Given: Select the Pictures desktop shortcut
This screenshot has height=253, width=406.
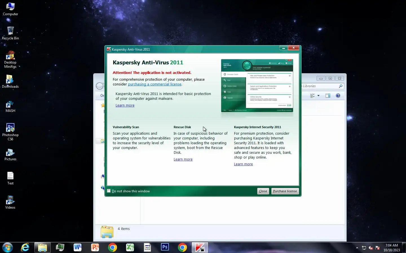Looking at the screenshot, I should point(10,155).
